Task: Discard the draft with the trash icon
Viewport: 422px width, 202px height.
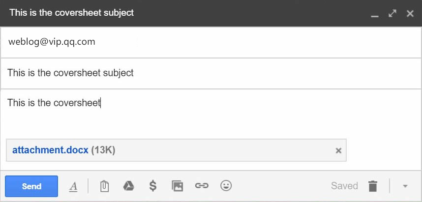Action: pyautogui.click(x=373, y=186)
